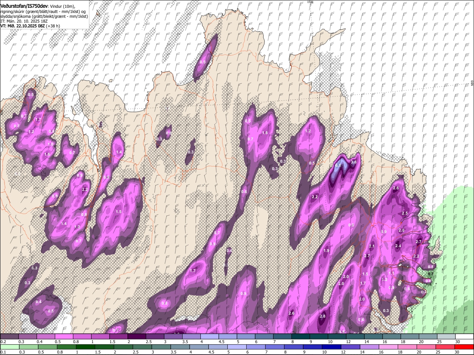Click the '1.5' label in the upper legend row
The height and width of the screenshot is (355, 474).
112,341
